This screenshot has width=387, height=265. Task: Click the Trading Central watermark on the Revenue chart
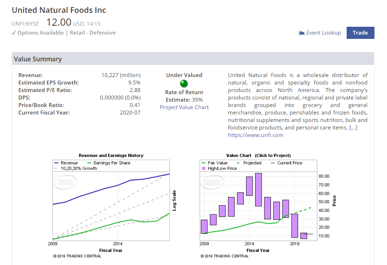click(65, 182)
